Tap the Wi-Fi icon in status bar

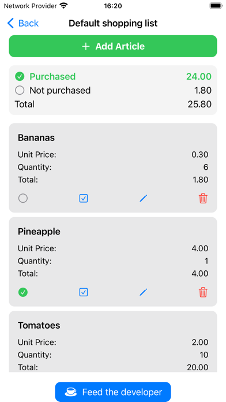click(63, 5)
